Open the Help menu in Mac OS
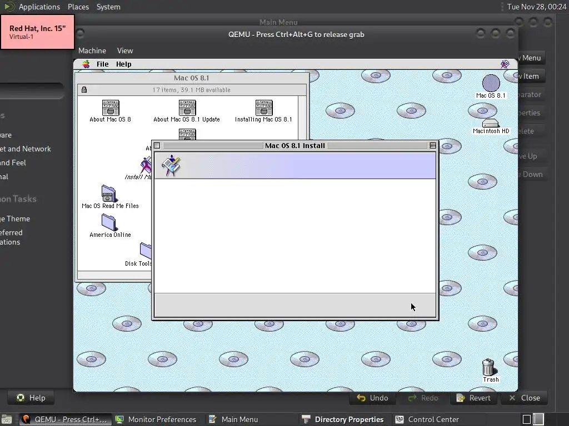 (123, 64)
